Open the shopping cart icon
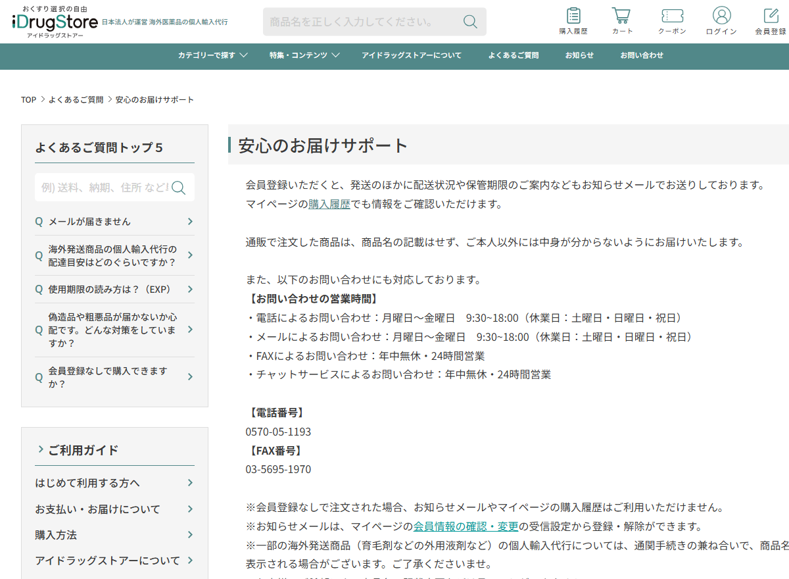Image resolution: width=789 pixels, height=579 pixels. coord(621,16)
